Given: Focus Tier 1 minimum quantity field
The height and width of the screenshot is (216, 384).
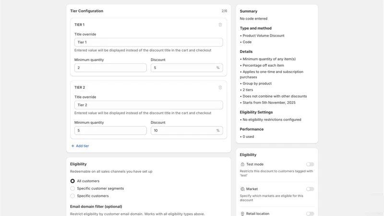Looking at the screenshot, I should coord(110,68).
